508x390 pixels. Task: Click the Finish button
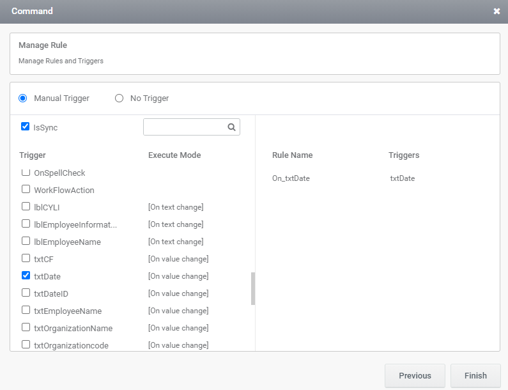475,376
